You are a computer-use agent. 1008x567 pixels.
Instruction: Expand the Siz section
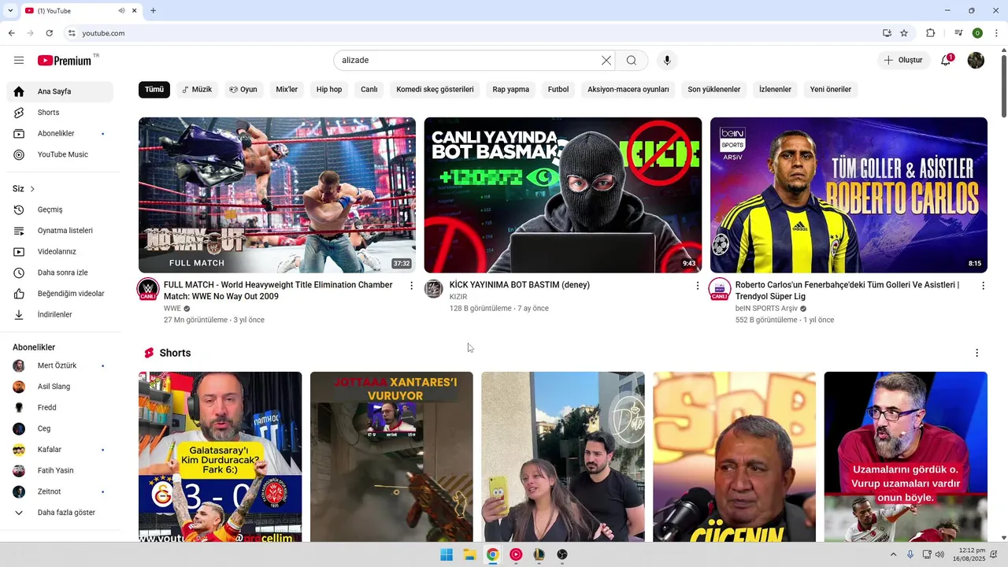tap(24, 189)
